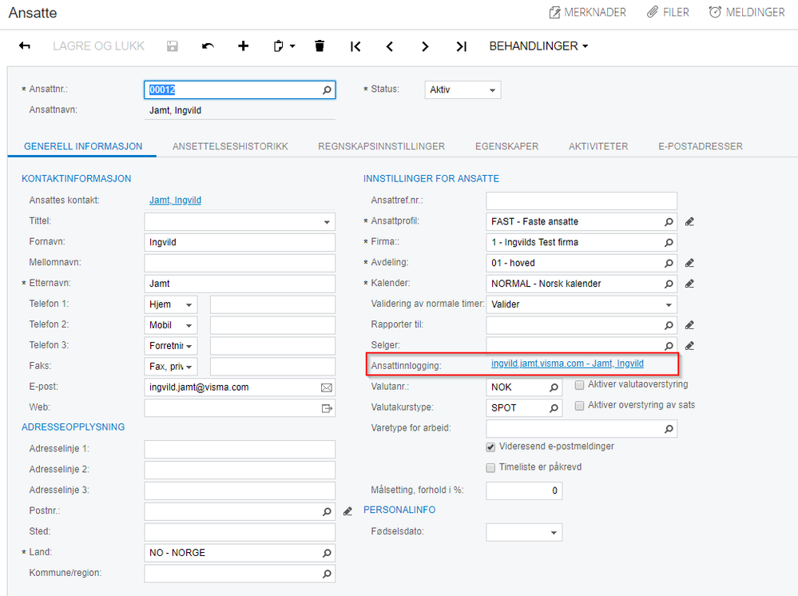Go to first record icon
The width and height of the screenshot is (798, 596).
tap(355, 46)
